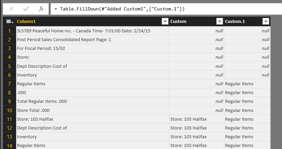Select the Custom column header
Image resolution: width=282 pixels, height=149 pixels.
pyautogui.click(x=192, y=22)
